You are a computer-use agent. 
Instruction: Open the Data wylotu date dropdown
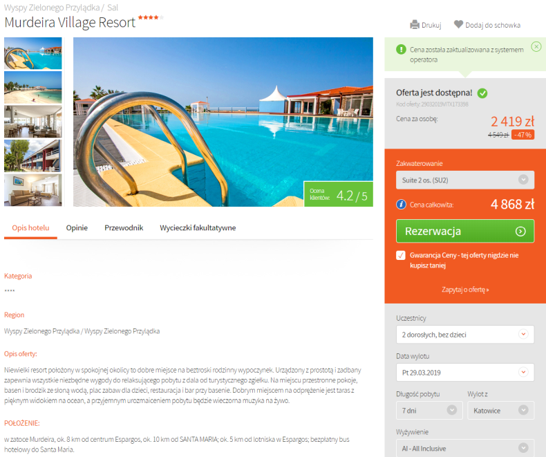click(465, 373)
